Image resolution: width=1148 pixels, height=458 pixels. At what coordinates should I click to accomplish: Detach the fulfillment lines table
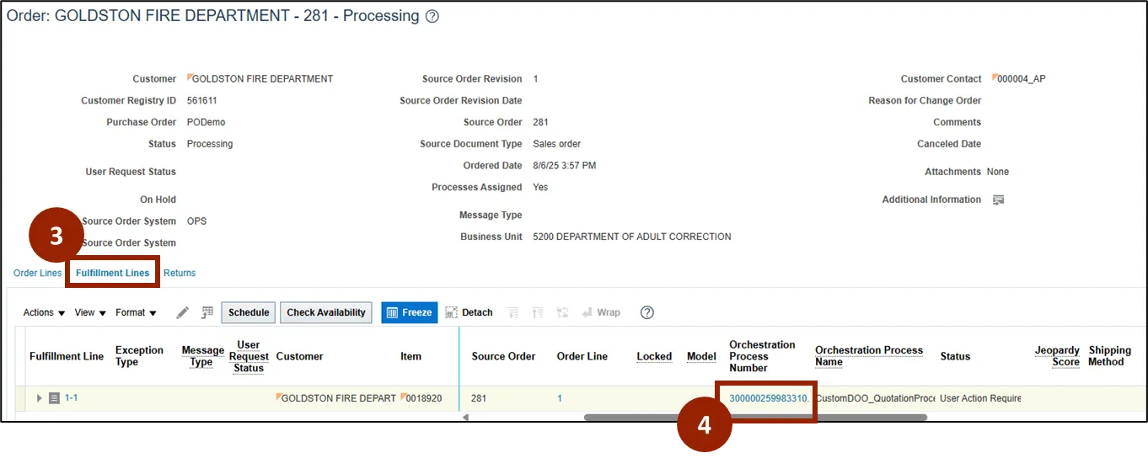[469, 312]
